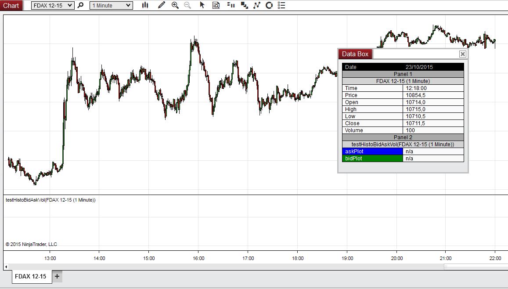508x289 pixels.
Task: Click the Panel 1 header row
Action: 403,74
